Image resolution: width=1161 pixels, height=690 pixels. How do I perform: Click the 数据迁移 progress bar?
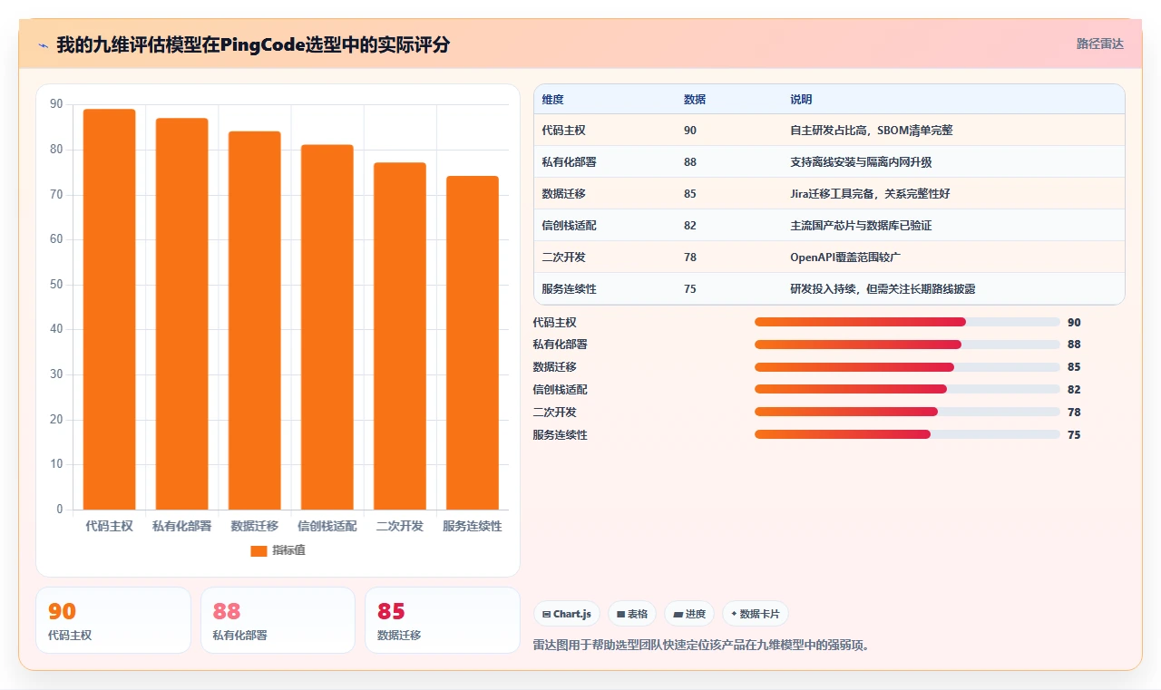point(907,367)
